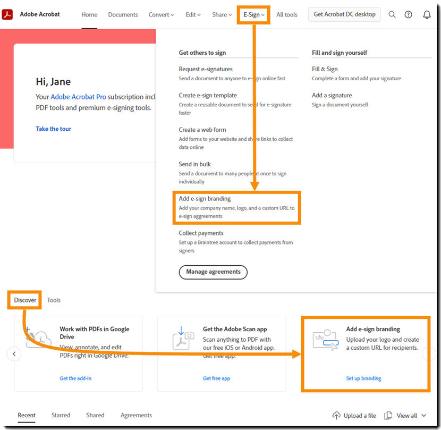Click the Set up branding link
Image resolution: width=441 pixels, height=430 pixels.
[x=363, y=378]
